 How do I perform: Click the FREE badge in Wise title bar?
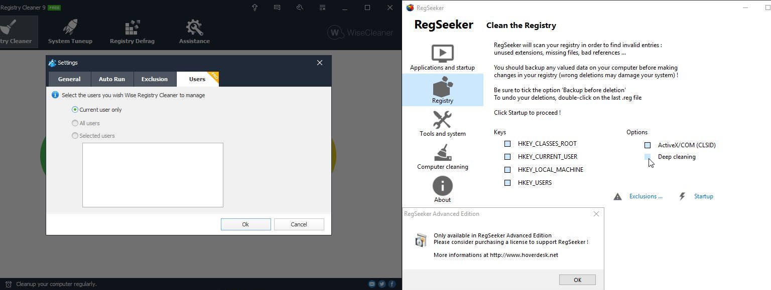click(x=54, y=8)
